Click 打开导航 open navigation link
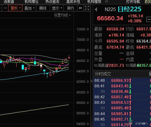 (x=133, y=1)
